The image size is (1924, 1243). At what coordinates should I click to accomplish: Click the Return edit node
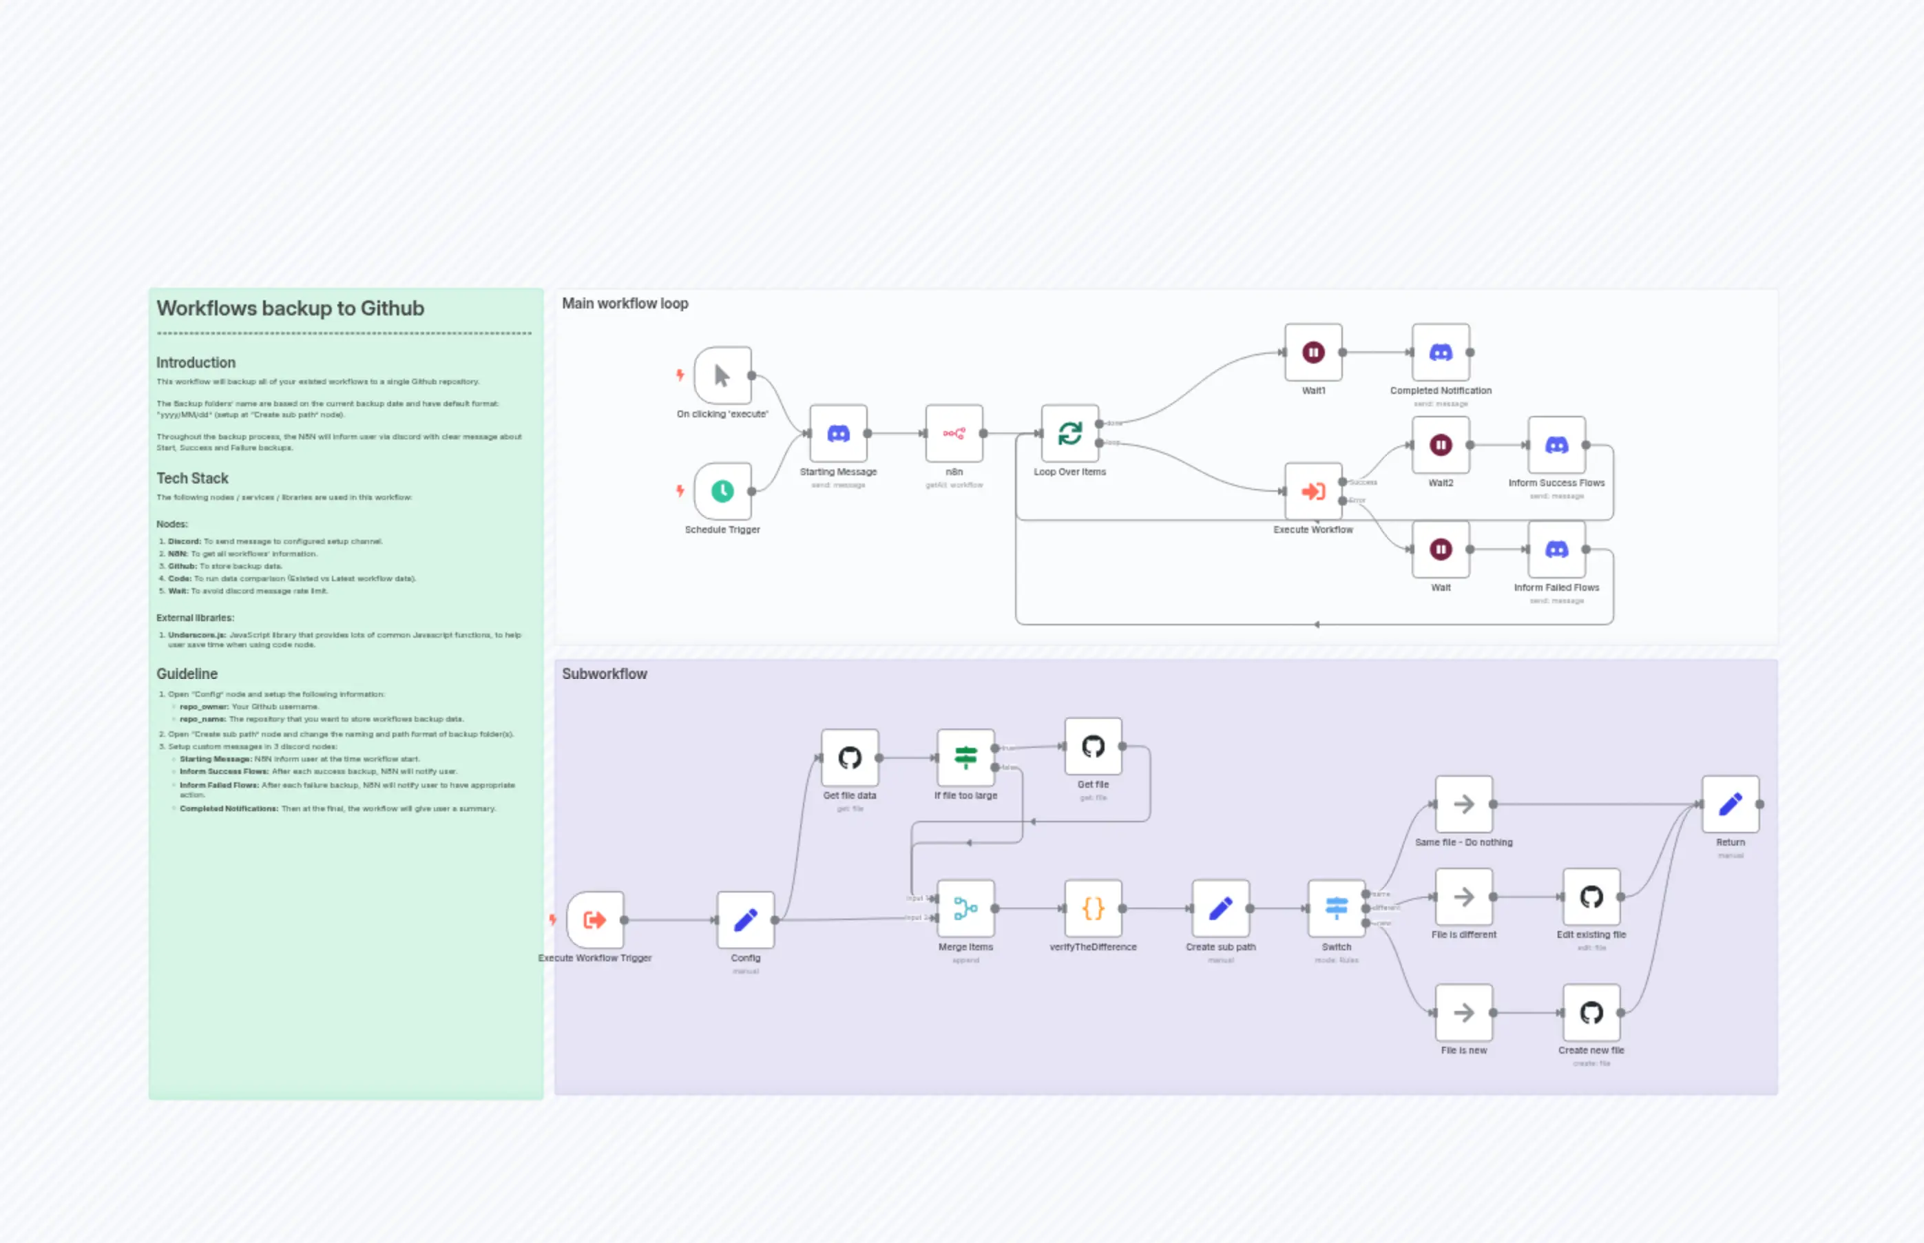(1730, 805)
